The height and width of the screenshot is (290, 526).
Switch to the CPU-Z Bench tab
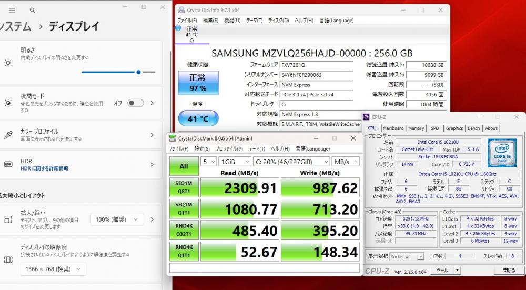pyautogui.click(x=474, y=128)
